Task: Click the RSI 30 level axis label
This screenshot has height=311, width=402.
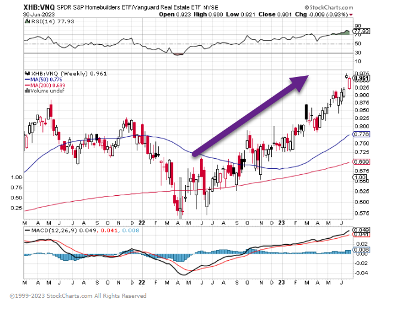Action: pos(358,53)
